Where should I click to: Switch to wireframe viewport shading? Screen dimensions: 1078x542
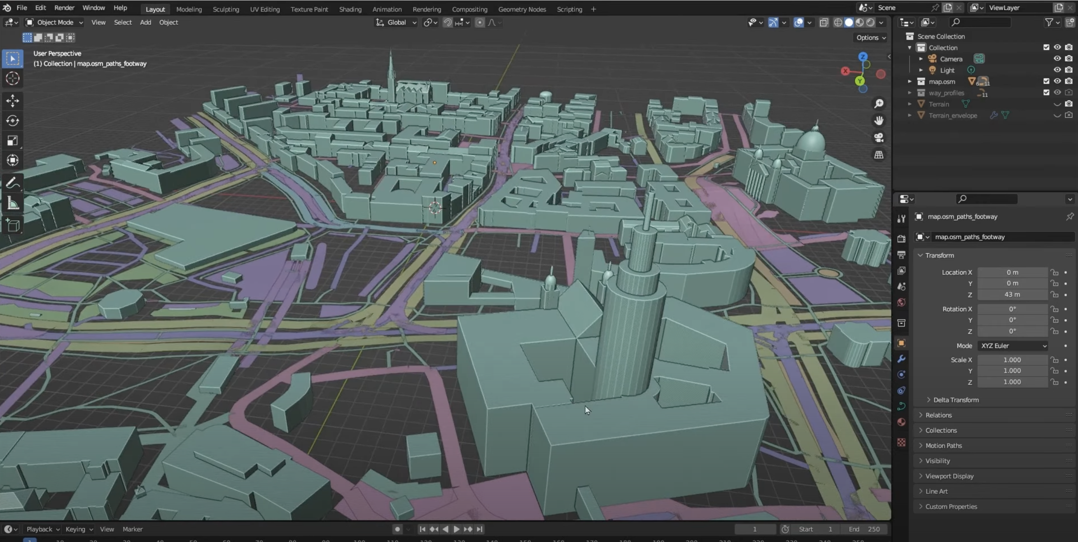click(838, 23)
